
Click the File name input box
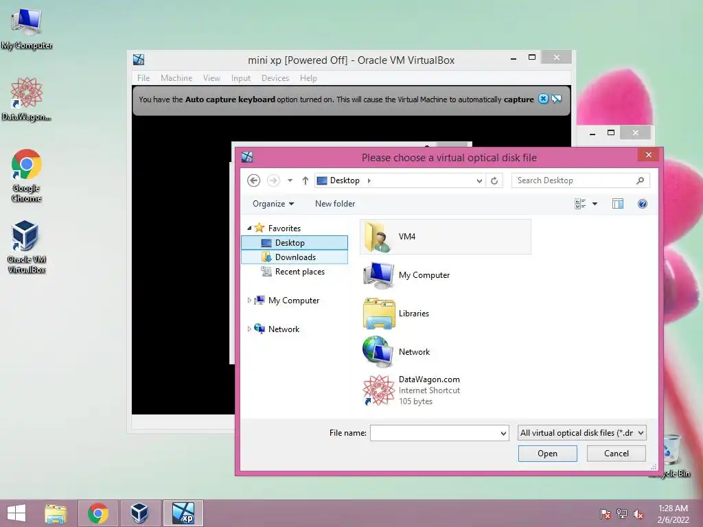434,434
